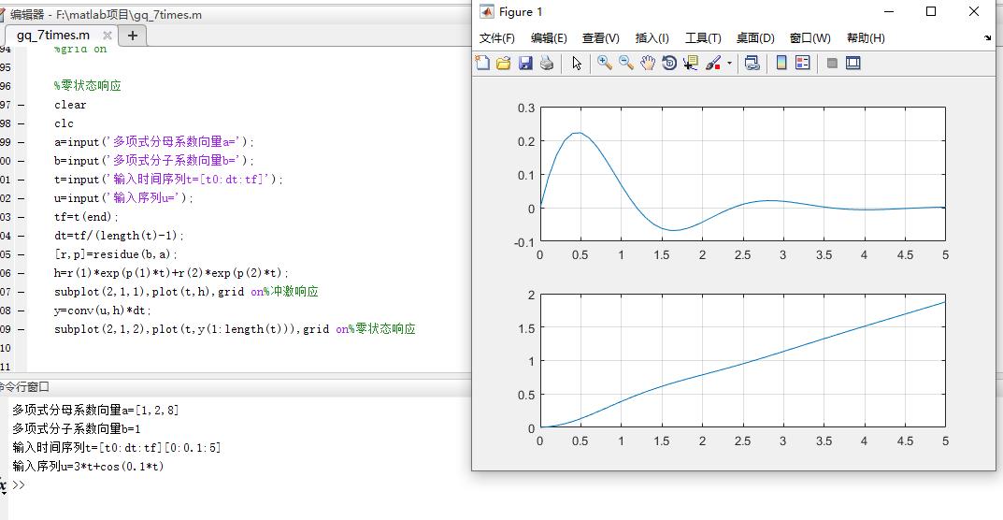Open the 工具(T) menu in Figure 1
This screenshot has width=1003, height=520.
coord(703,38)
